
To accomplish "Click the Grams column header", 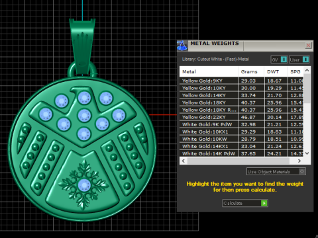I will tap(251, 71).
